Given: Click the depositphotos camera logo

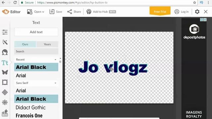Looking at the screenshot, I should [x=194, y=29].
